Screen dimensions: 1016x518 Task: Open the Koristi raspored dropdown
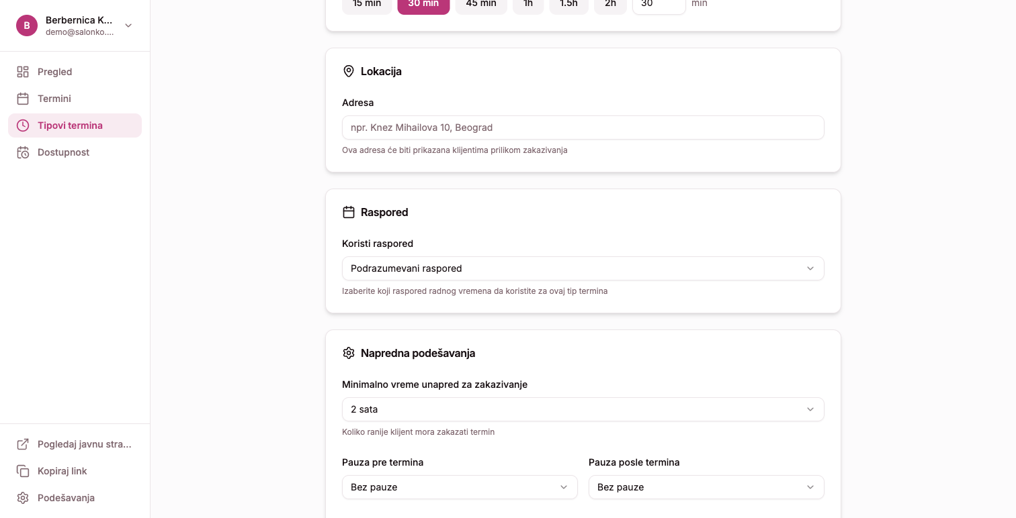click(583, 268)
